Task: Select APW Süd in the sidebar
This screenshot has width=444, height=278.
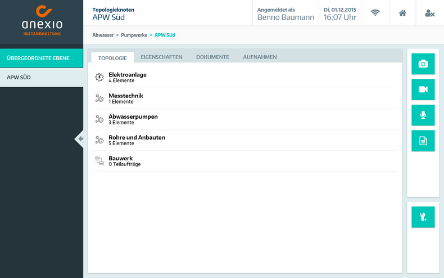Action: click(x=42, y=78)
